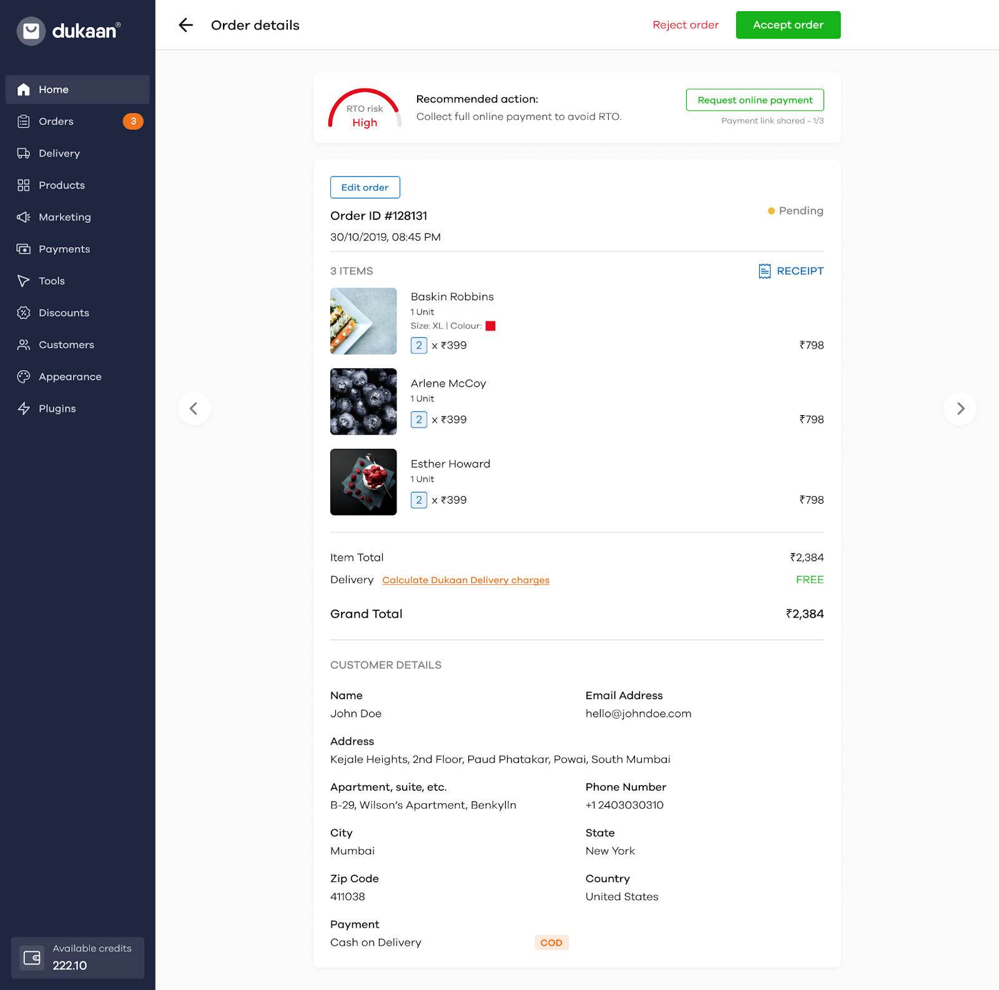This screenshot has width=999, height=990.
Task: Click the Orders badge showing 3
Action: 133,121
